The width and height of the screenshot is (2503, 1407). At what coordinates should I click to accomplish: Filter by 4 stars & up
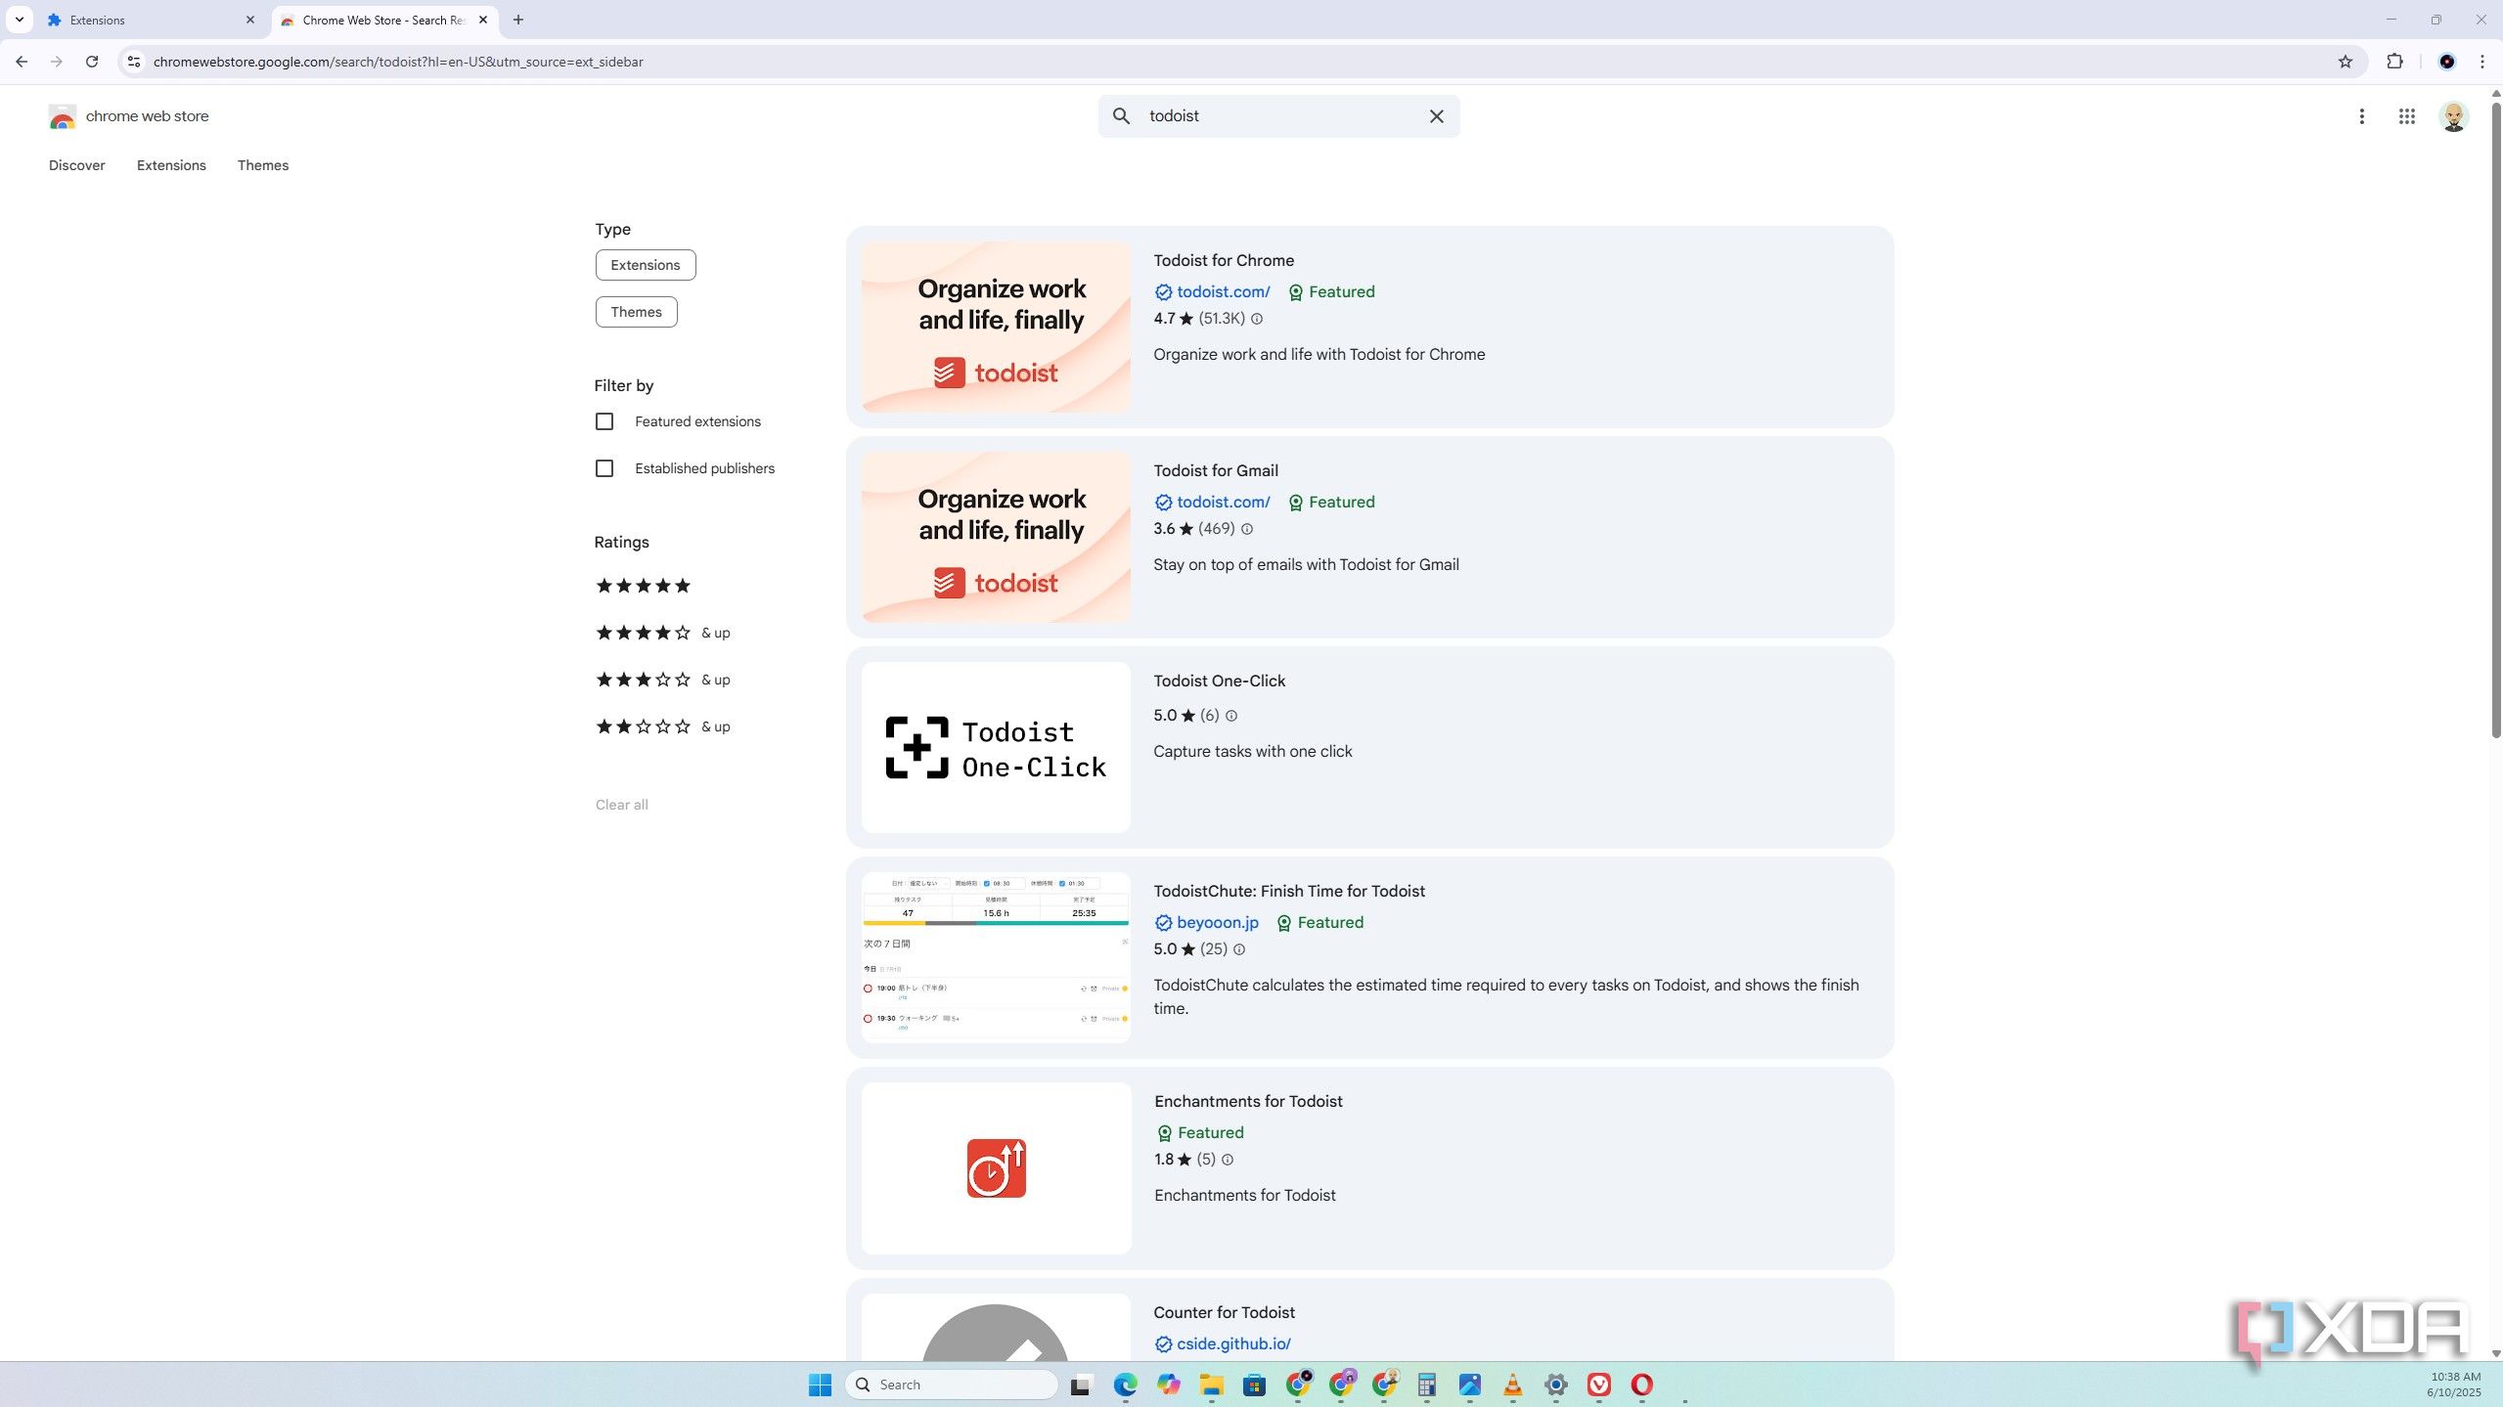point(662,633)
